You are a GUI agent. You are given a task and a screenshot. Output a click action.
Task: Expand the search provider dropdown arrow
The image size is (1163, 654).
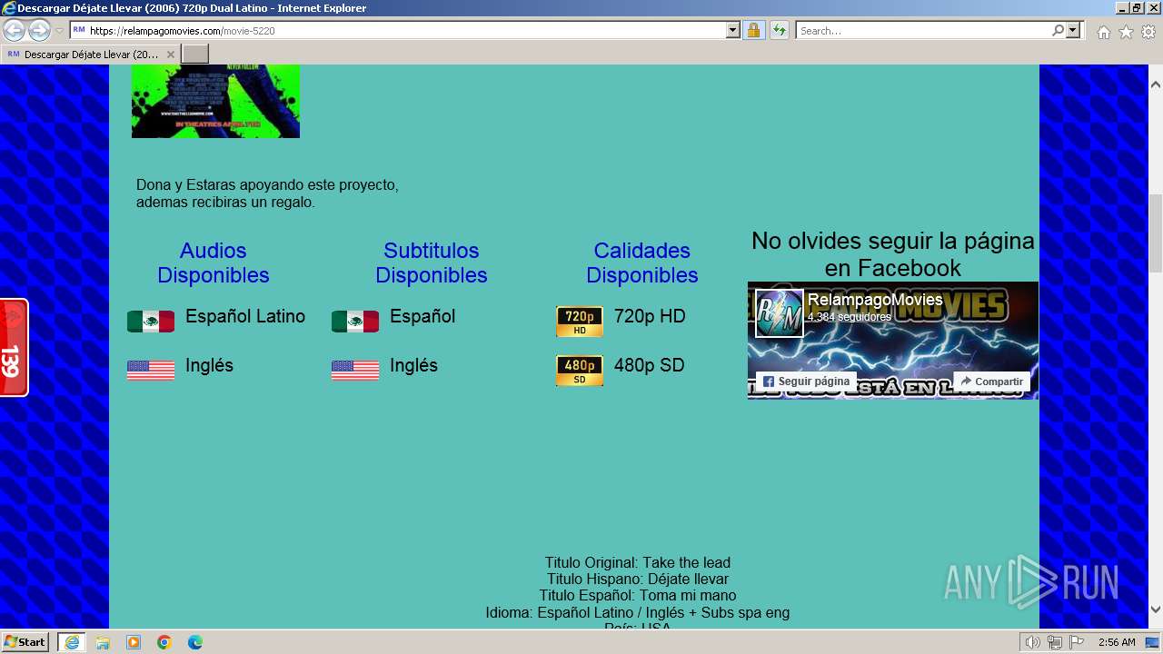[x=1073, y=31]
